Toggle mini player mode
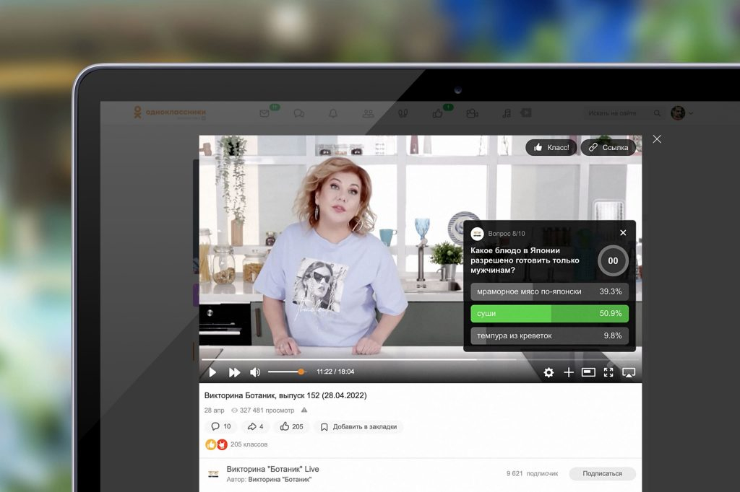740x492 pixels. tap(588, 373)
